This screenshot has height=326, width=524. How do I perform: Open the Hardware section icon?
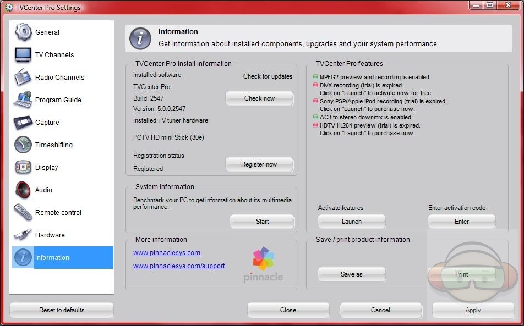point(23,235)
